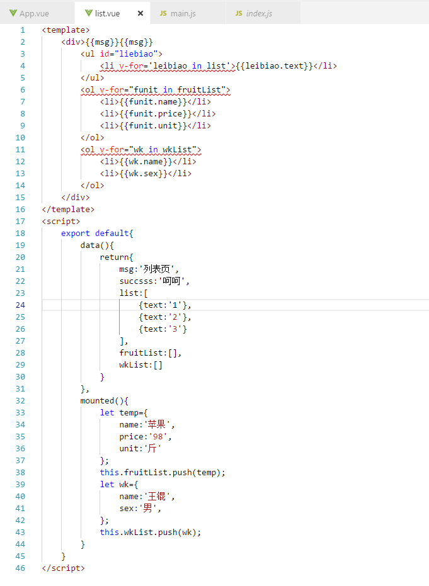Click the JS icon on main.js tab

(x=163, y=13)
